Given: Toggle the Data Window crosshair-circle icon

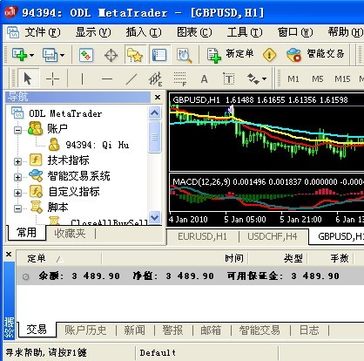Looking at the screenshot, I should pos(111,55).
